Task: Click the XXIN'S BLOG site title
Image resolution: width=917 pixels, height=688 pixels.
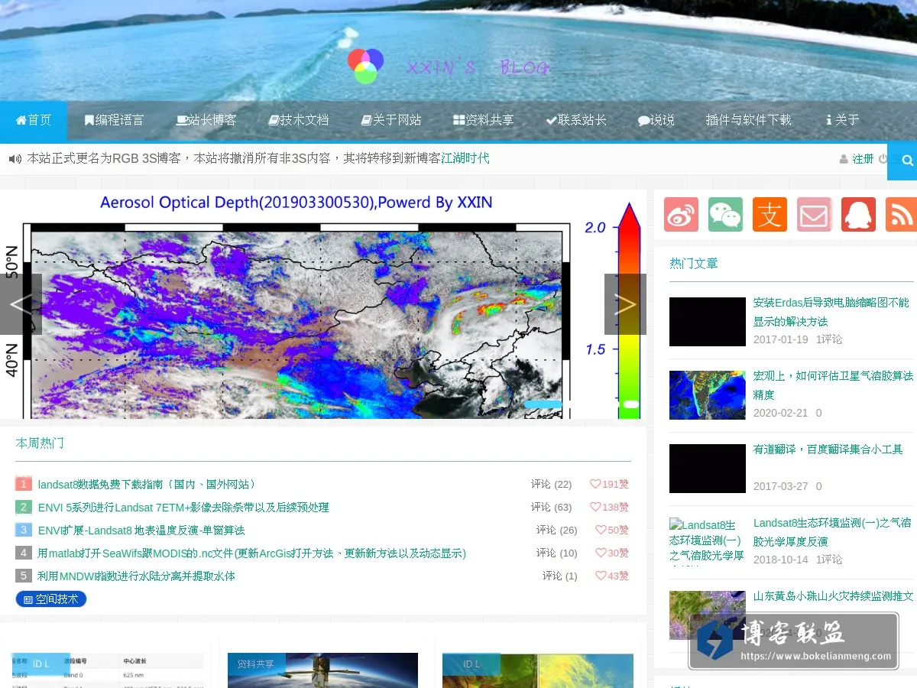Action: (478, 68)
